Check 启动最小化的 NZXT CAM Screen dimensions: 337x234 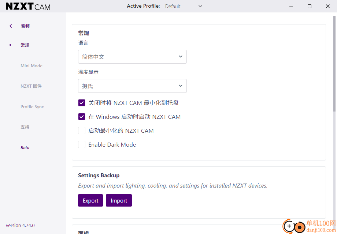pos(82,131)
